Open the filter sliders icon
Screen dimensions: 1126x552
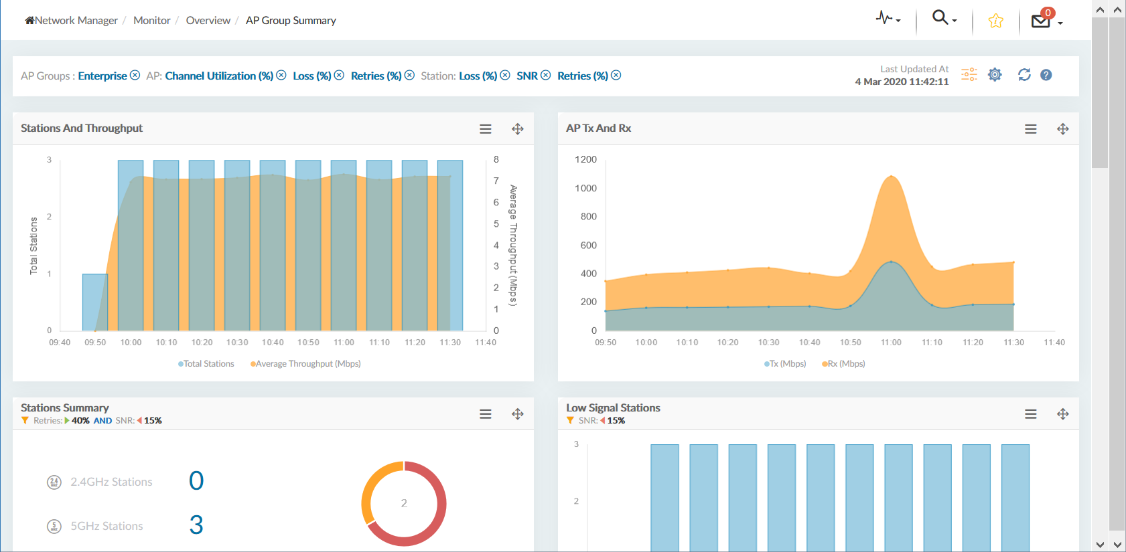click(969, 75)
